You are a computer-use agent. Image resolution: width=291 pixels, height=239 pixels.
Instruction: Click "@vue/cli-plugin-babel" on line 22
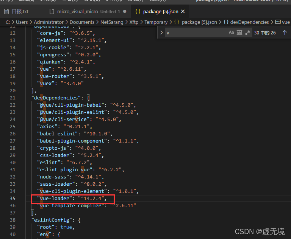pos(71,105)
